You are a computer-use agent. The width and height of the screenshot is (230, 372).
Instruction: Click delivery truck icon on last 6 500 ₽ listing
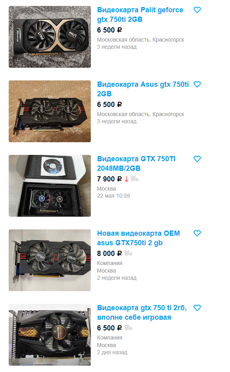[128, 328]
